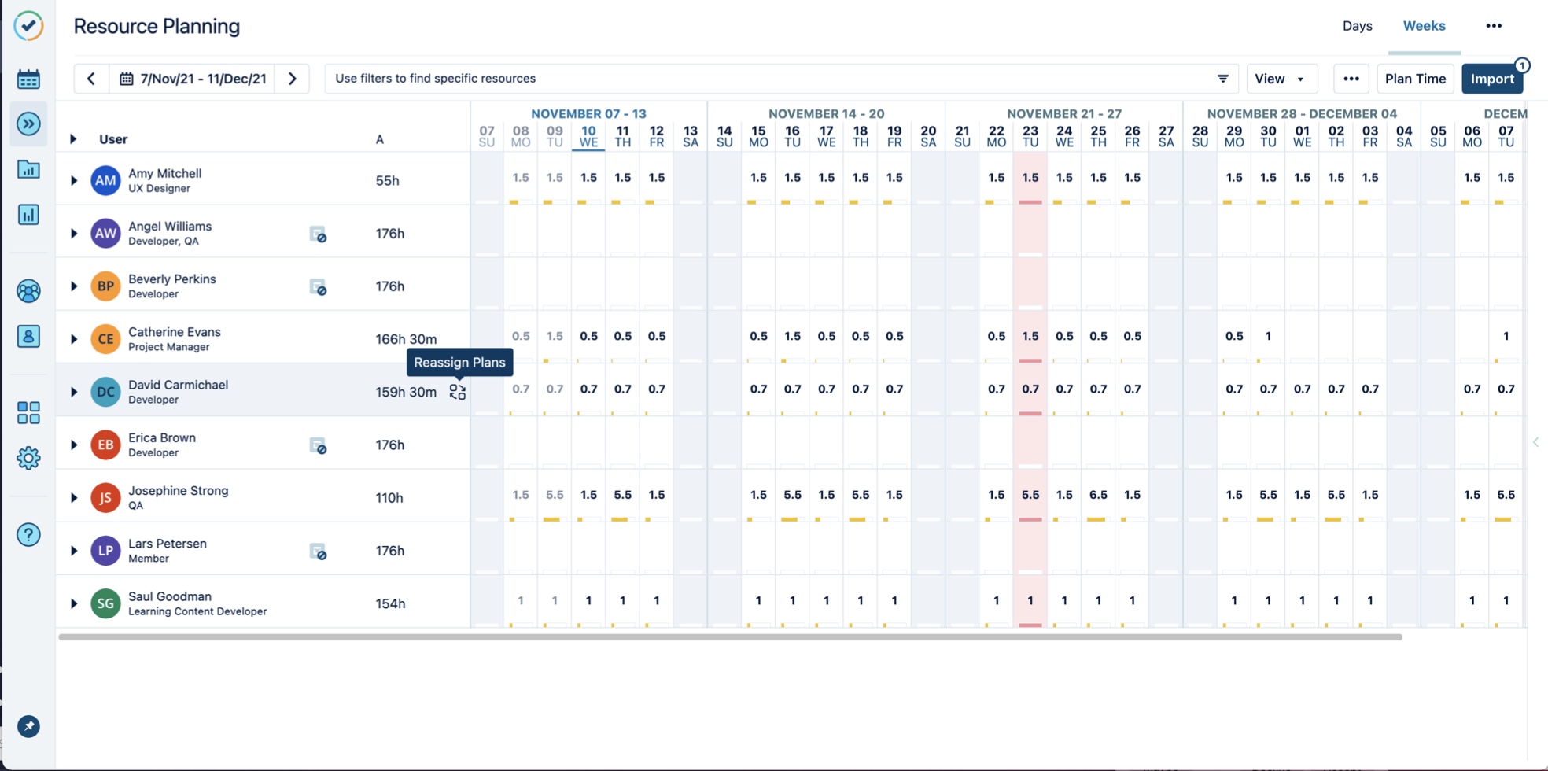Click the filter icon in search bar
This screenshot has height=771, width=1548.
click(x=1222, y=79)
